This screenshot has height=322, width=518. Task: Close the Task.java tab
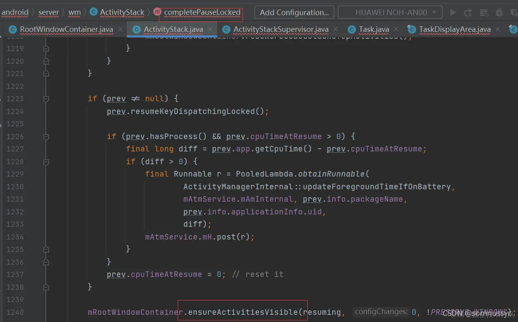[x=396, y=29]
